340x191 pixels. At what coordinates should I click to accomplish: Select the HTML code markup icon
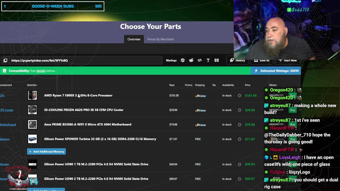click(x=200, y=60)
